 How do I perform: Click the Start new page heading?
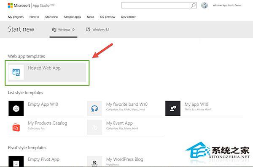pyautogui.click(x=21, y=29)
